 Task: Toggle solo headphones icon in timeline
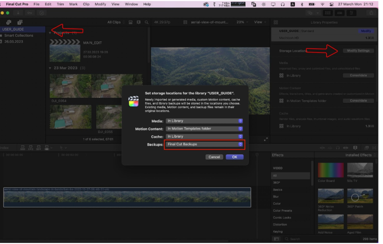(338, 148)
